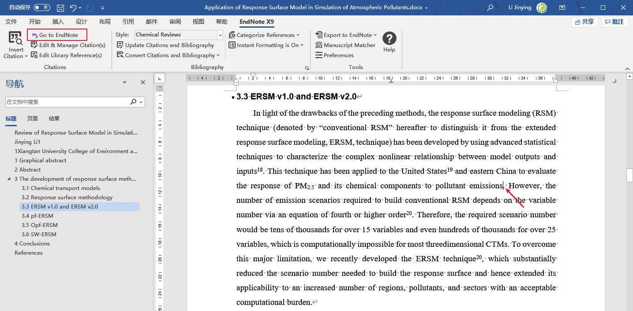633x311 pixels.
Task: Click the search magnifier in title bar
Action: pos(490,7)
